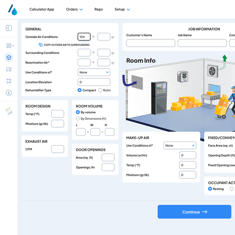
Task: Toggle the sidebar collapse panel icon
Action: pyautogui.click(x=9, y=28)
